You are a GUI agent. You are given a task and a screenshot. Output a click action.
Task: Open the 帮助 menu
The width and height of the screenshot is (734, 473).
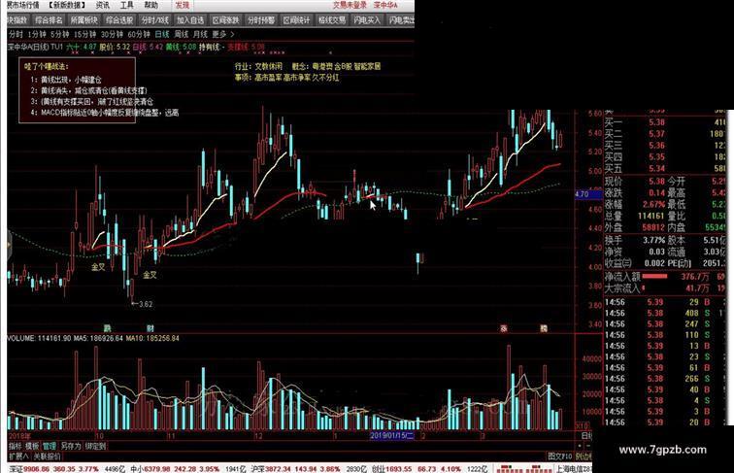(150, 5)
